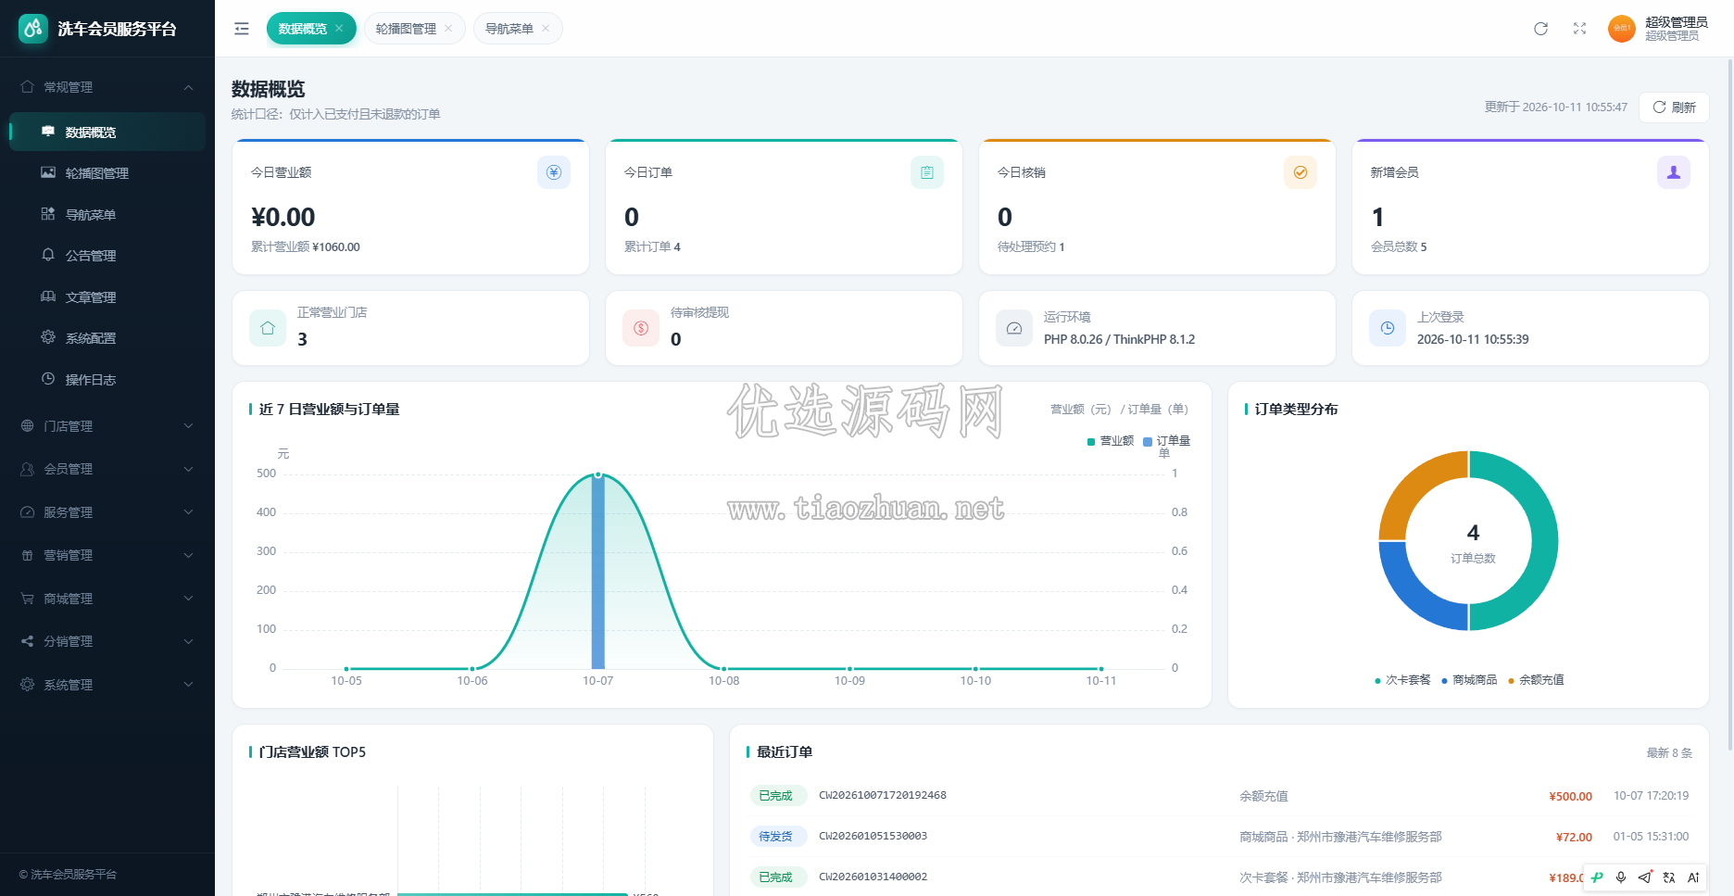Screen dimensions: 1734x896
Task: Click the platform logo icon
Action: tap(33, 29)
